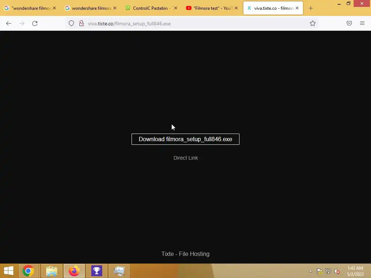Launch Chrome from the taskbar
This screenshot has width=371, height=278.
(x=28, y=271)
